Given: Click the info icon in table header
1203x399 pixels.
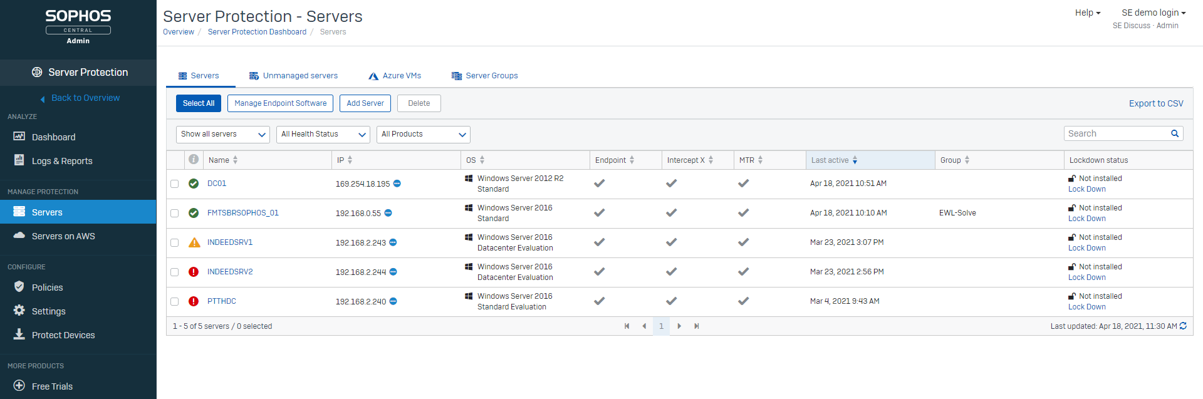Looking at the screenshot, I should [194, 159].
